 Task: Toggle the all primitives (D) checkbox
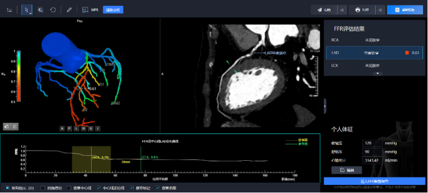tap(7, 188)
